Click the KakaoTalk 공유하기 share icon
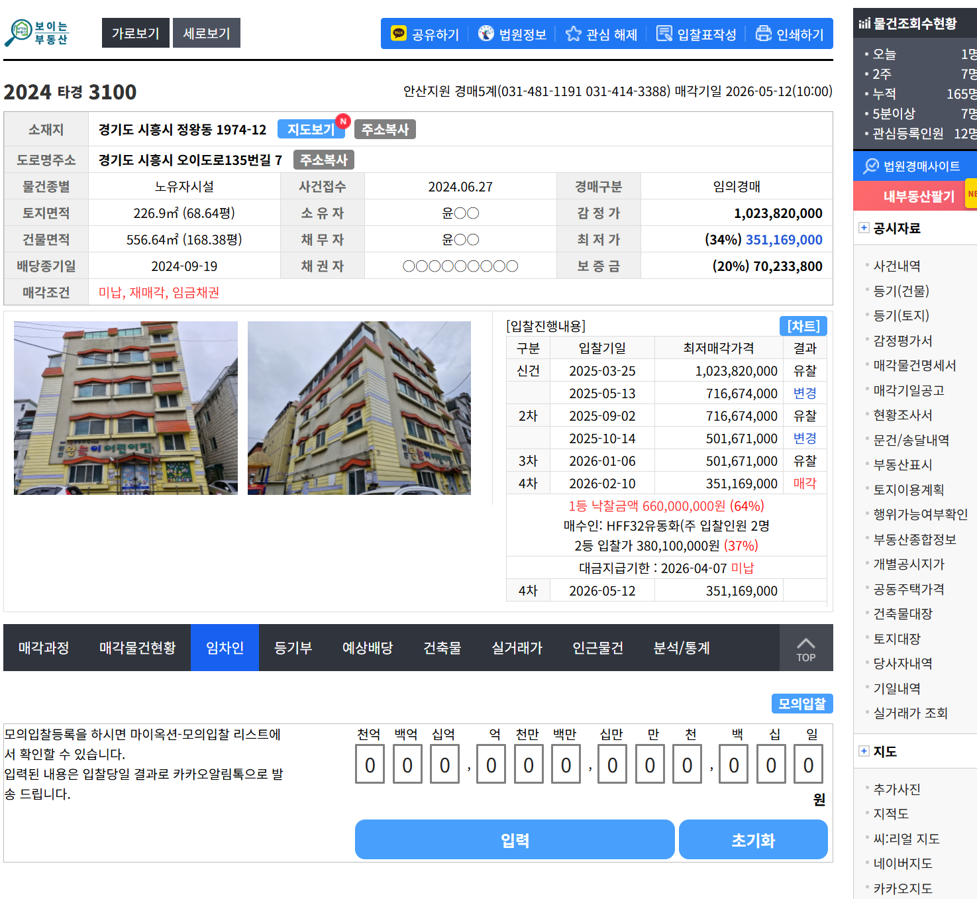977x899 pixels. click(398, 33)
